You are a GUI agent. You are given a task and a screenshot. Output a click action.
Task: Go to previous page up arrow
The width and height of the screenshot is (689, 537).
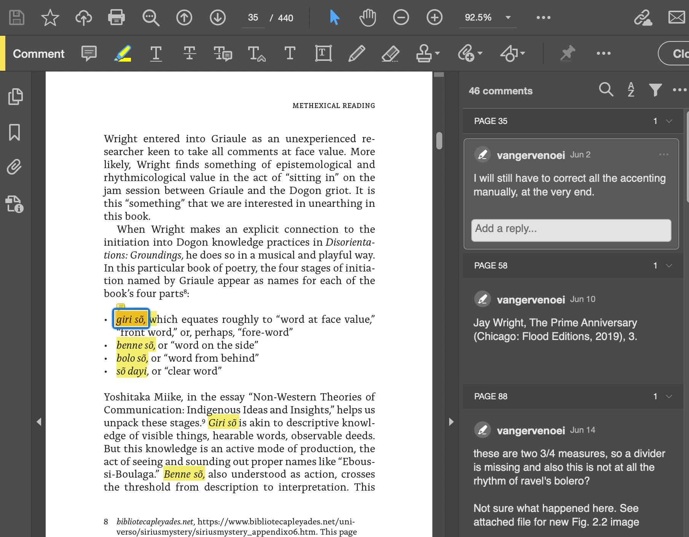[x=184, y=17]
